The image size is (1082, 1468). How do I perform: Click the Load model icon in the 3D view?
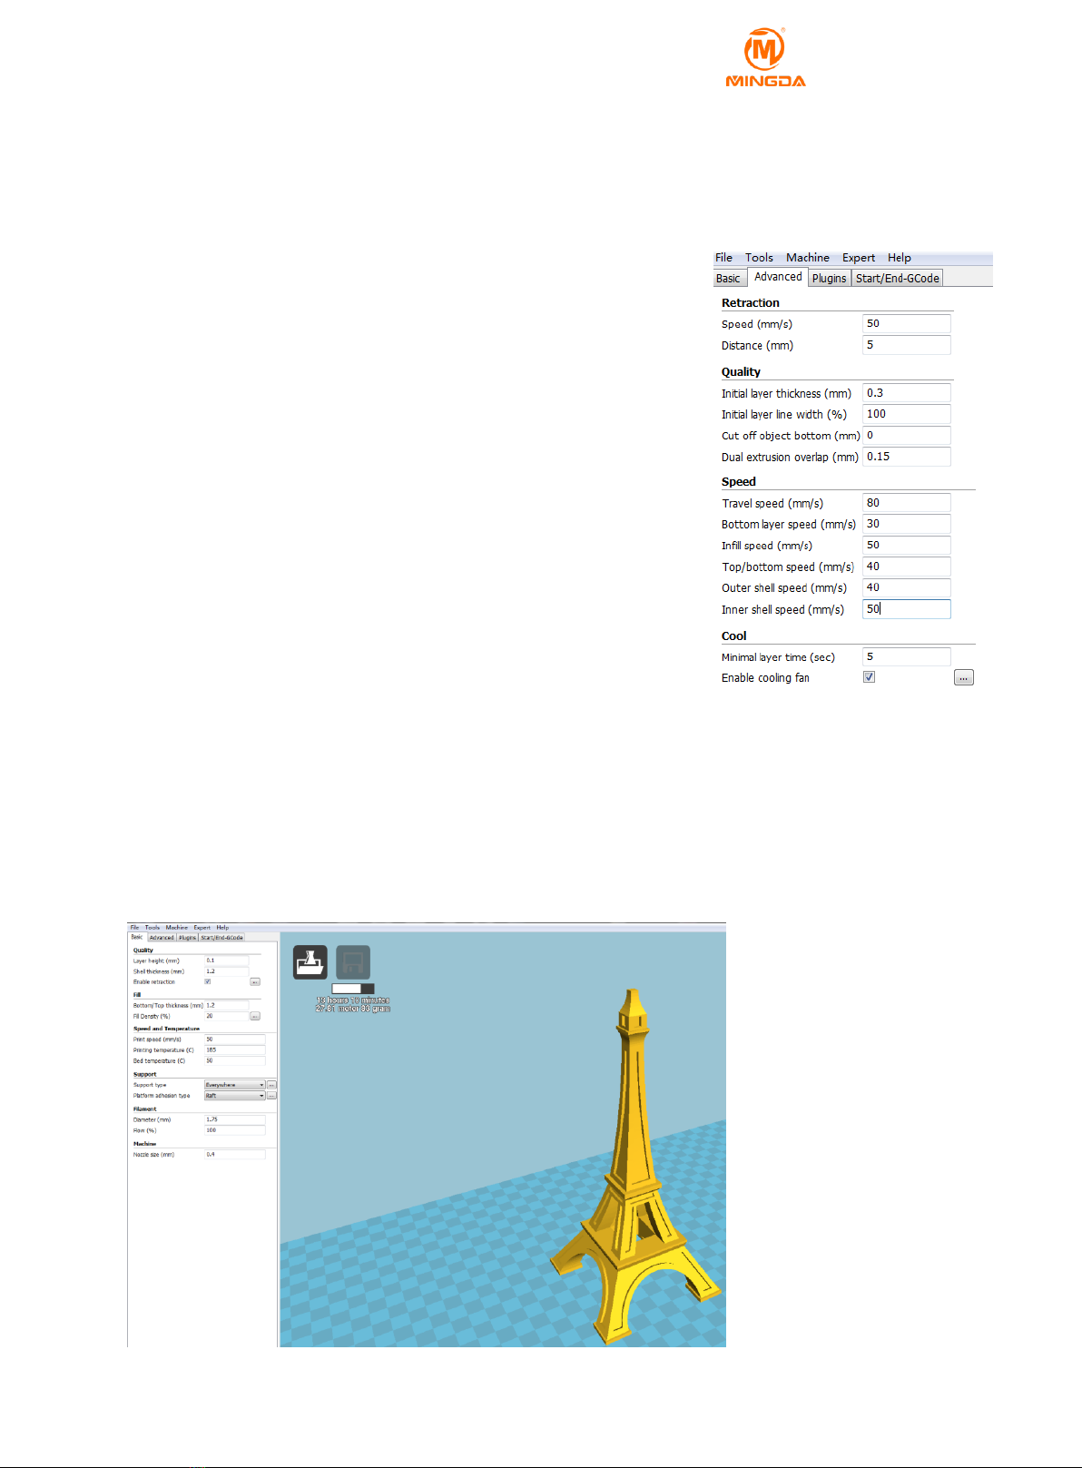point(310,962)
